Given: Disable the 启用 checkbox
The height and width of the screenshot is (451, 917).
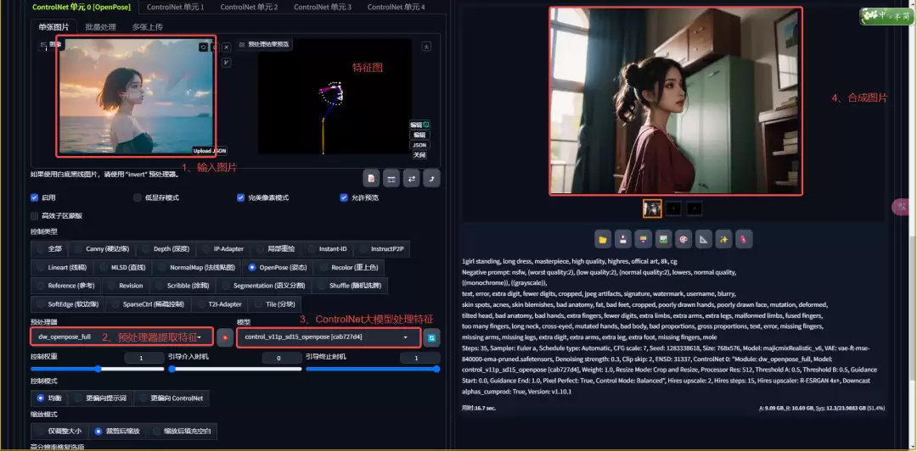Looking at the screenshot, I should [x=35, y=198].
